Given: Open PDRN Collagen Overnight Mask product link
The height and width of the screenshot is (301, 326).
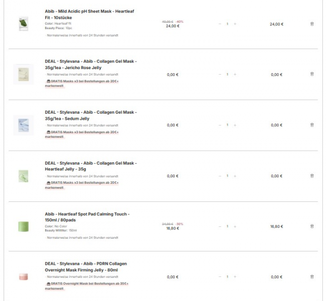Looking at the screenshot, I should click(85, 266).
